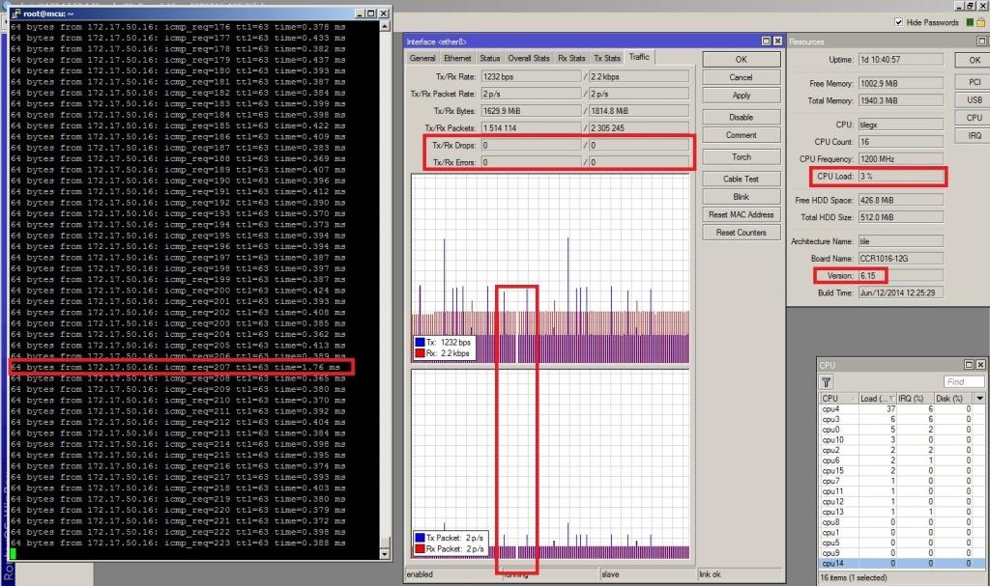Click the PuTTY icon in terminal title bar
The image size is (990, 586).
coord(15,14)
